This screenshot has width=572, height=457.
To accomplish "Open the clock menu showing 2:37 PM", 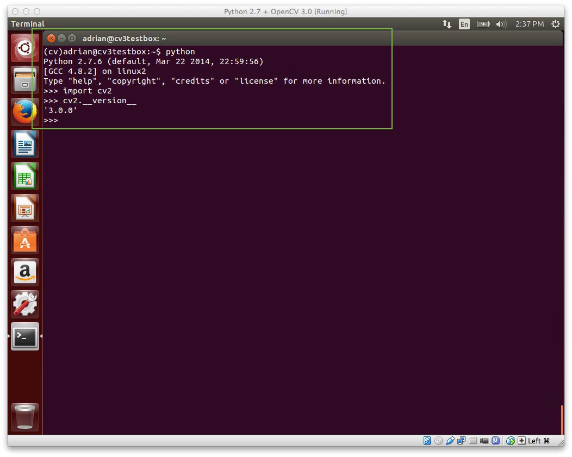I will pos(530,24).
